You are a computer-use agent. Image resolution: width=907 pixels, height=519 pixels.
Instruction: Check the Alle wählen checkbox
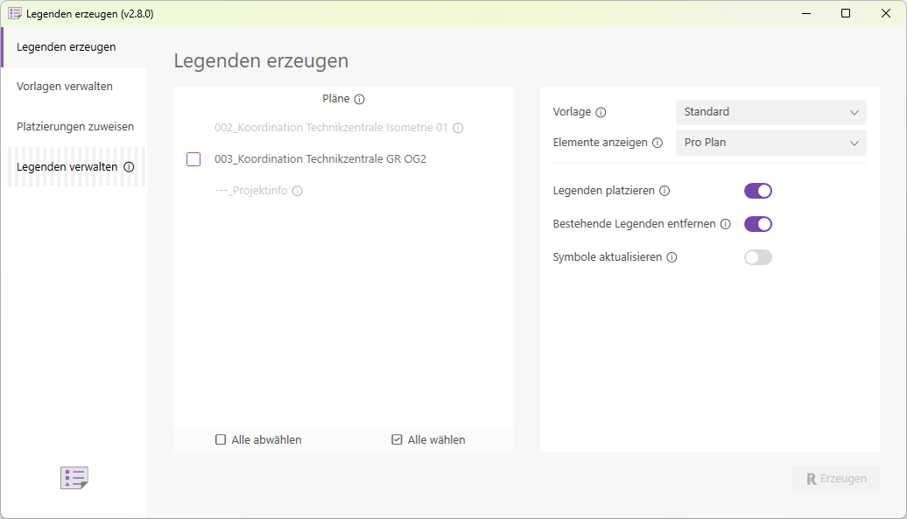point(397,439)
